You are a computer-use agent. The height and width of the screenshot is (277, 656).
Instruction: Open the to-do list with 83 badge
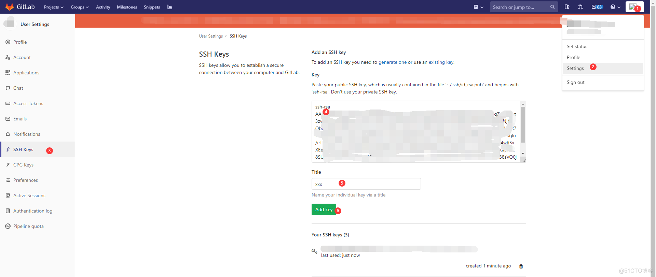(597, 7)
